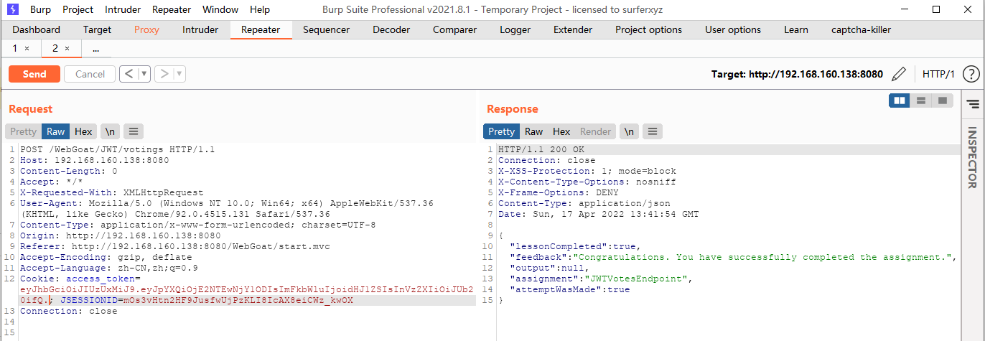Screen dimensions: 985x341
Task: Open the Burp menu
Action: 40,9
